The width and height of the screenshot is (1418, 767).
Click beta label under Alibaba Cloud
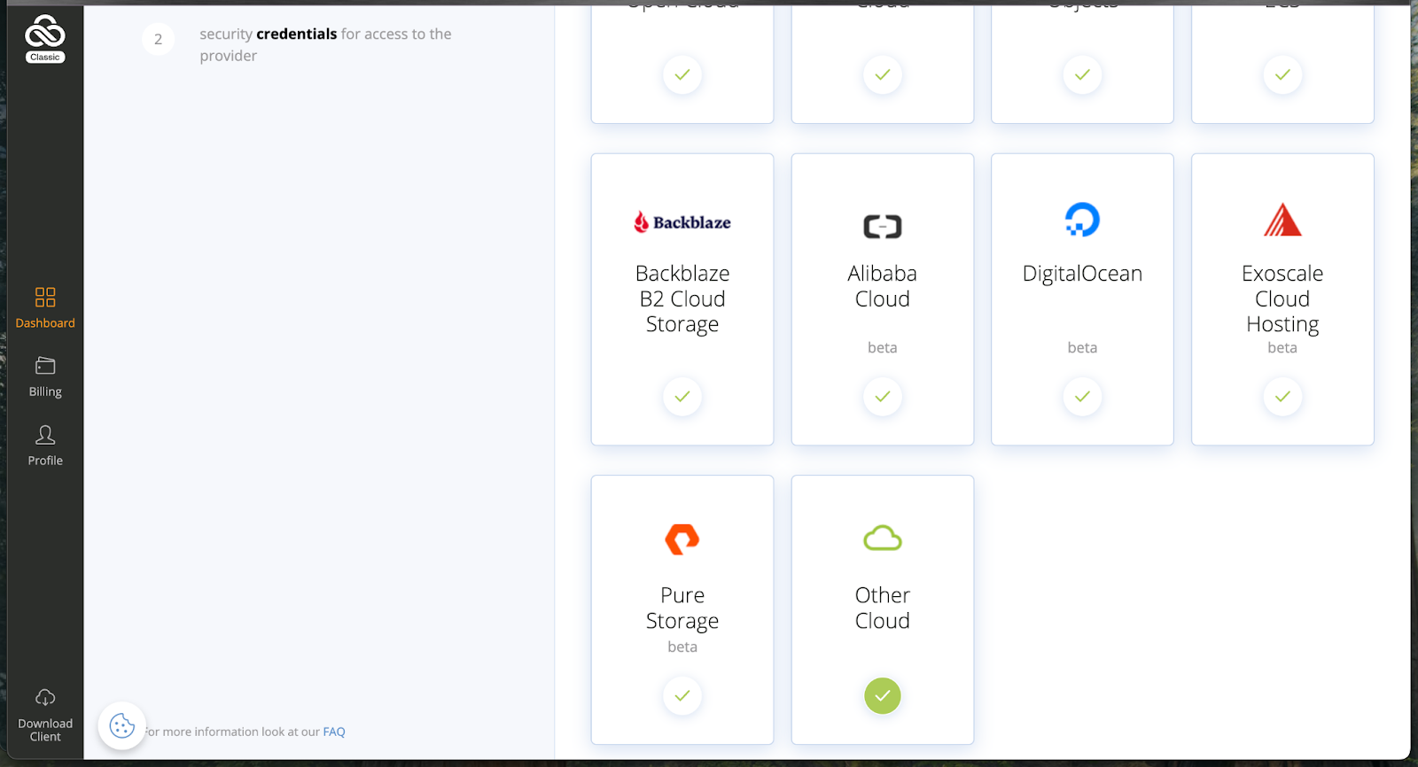[x=883, y=348]
